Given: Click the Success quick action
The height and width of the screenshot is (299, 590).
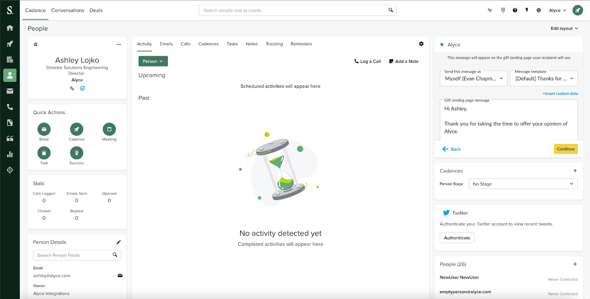Looking at the screenshot, I should (77, 153).
